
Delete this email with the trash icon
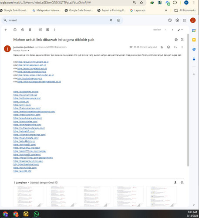point(30,30)
